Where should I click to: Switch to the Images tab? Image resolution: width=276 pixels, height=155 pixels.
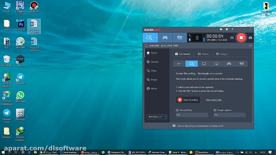point(222,54)
